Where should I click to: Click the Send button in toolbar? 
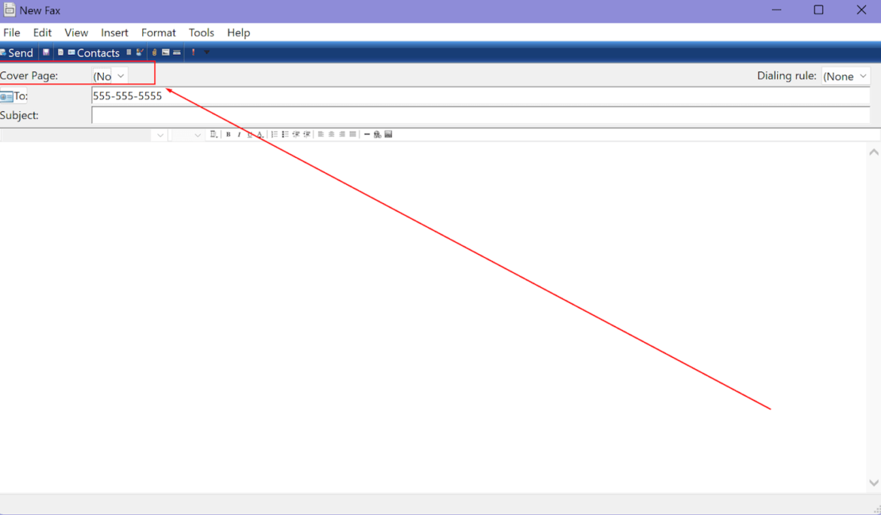point(17,52)
